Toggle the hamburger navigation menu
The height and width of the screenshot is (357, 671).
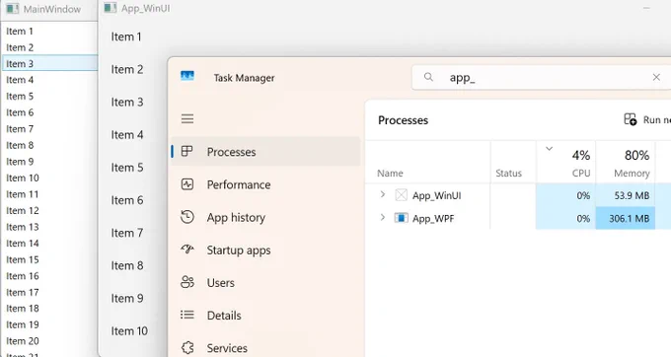tap(187, 118)
